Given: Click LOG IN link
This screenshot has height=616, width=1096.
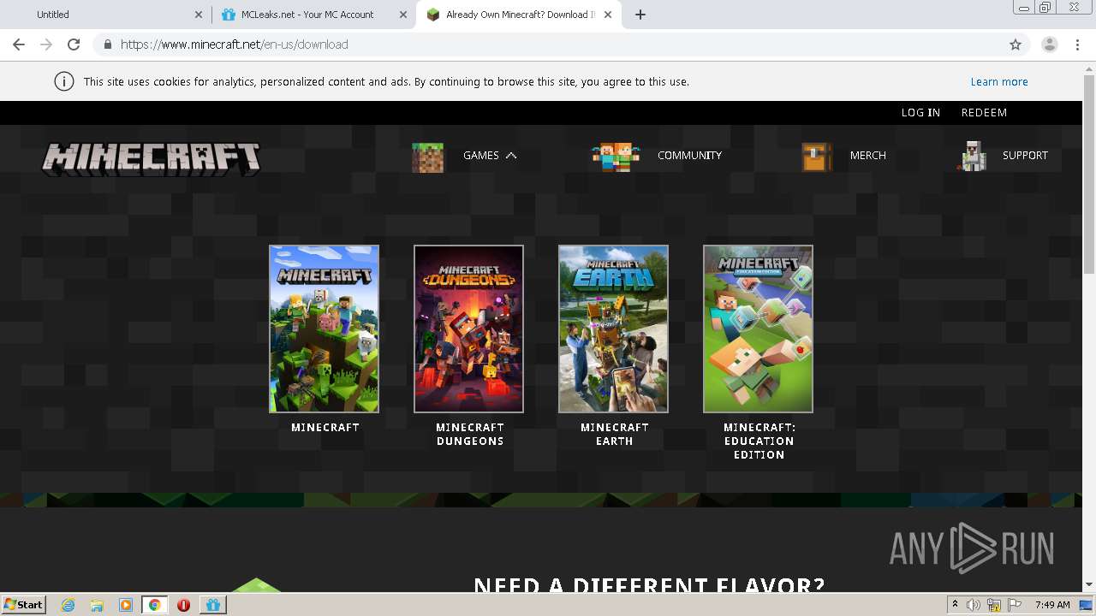Looking at the screenshot, I should 920,113.
